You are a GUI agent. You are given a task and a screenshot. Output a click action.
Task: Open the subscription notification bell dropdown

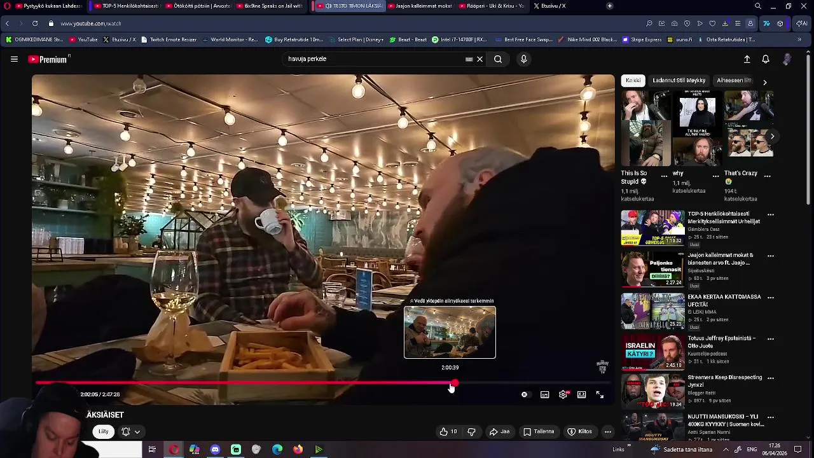point(130,432)
